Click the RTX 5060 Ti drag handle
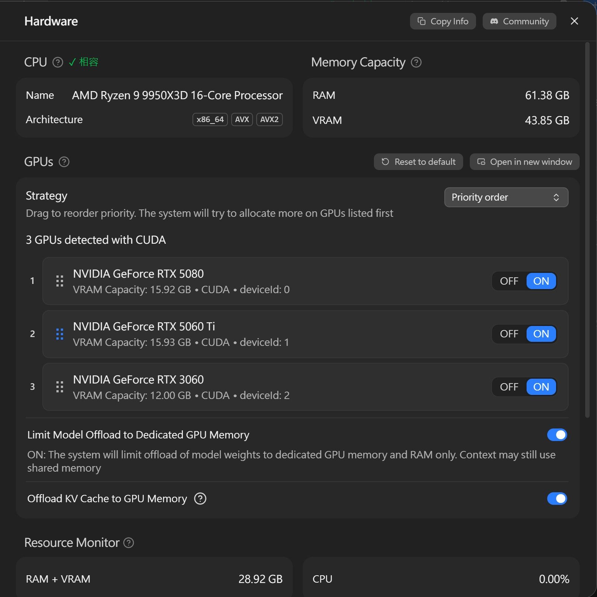This screenshot has width=597, height=597. pyautogui.click(x=60, y=334)
